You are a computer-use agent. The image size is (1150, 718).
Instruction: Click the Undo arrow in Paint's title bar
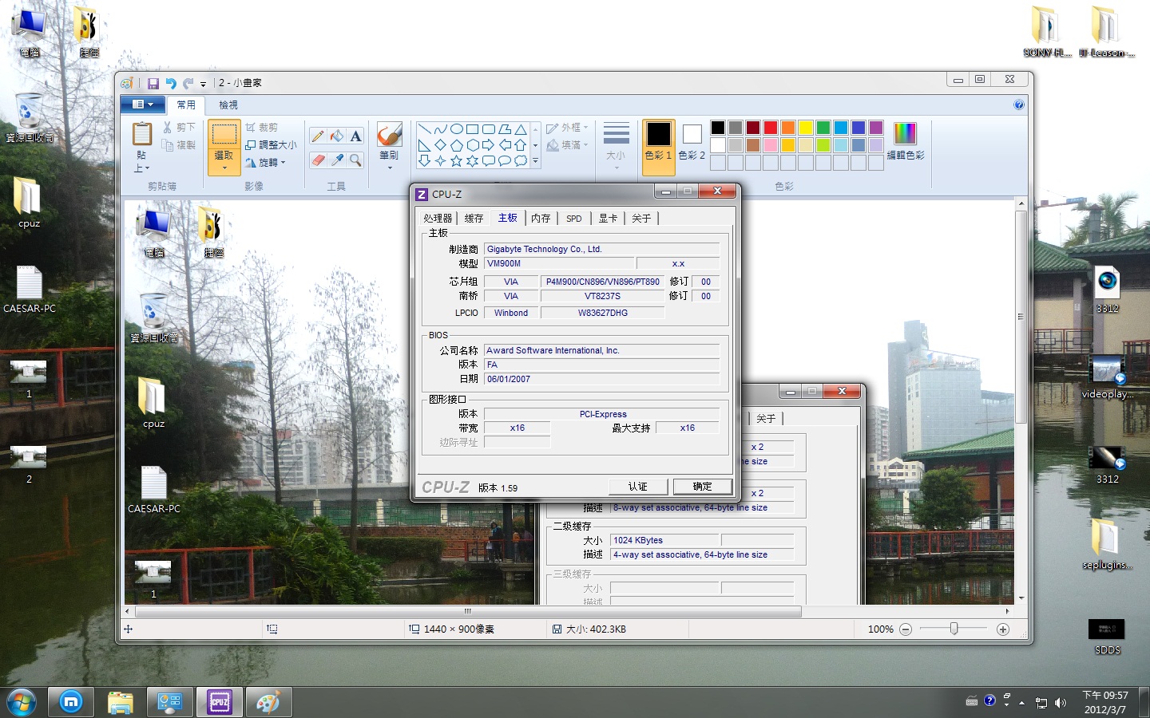(x=170, y=83)
